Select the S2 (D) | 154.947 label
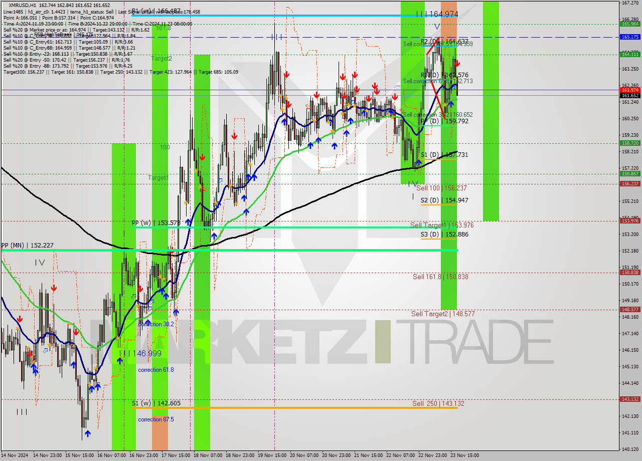642x461 pixels. [x=444, y=200]
